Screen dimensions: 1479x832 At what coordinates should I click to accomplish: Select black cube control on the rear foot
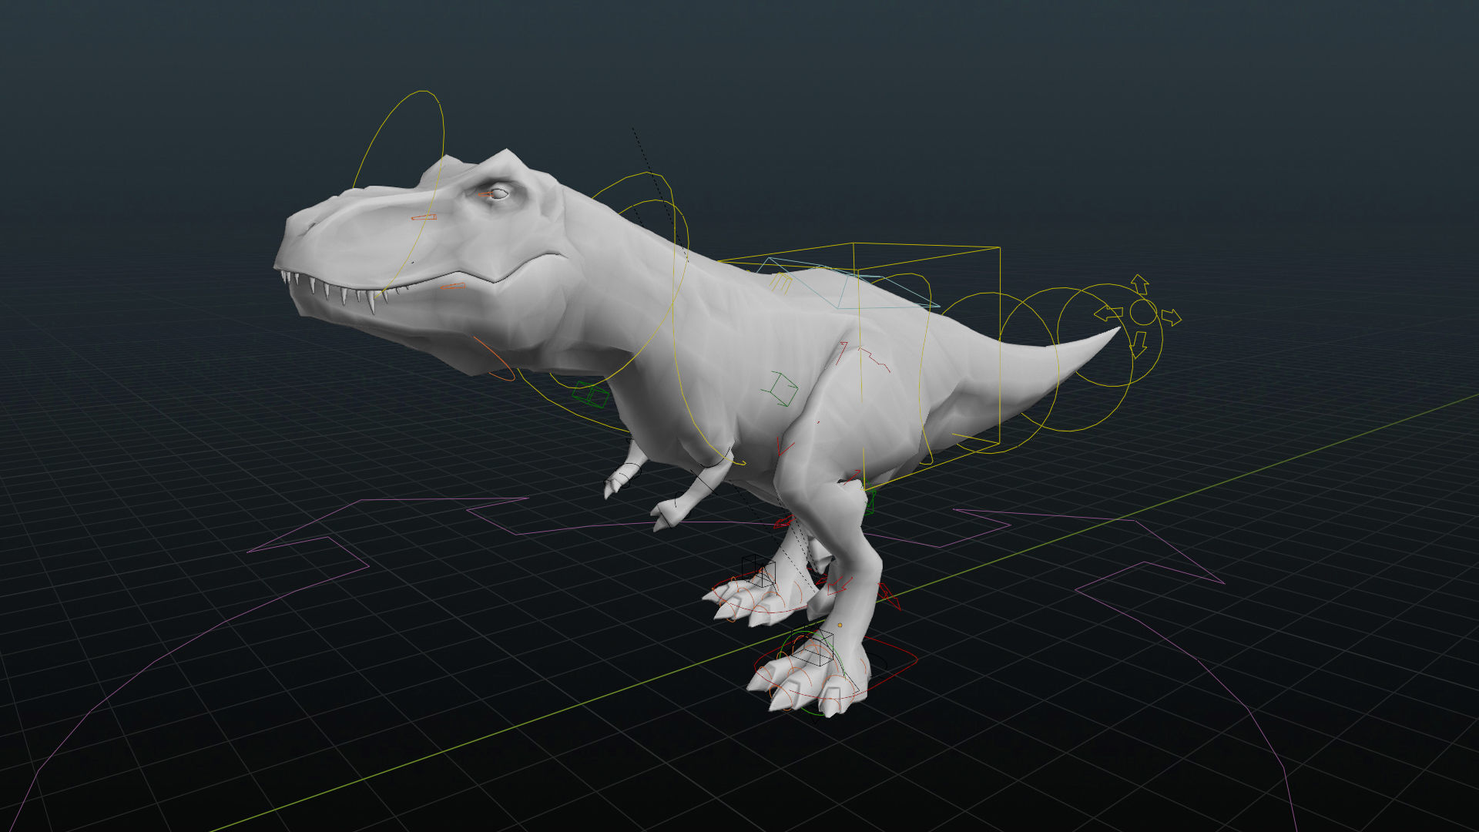(759, 571)
